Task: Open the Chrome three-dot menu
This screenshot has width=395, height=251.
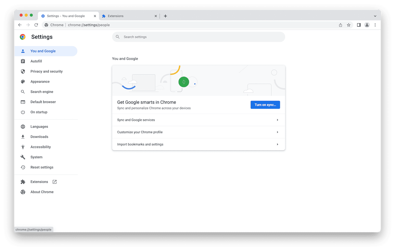Action: tap(375, 25)
